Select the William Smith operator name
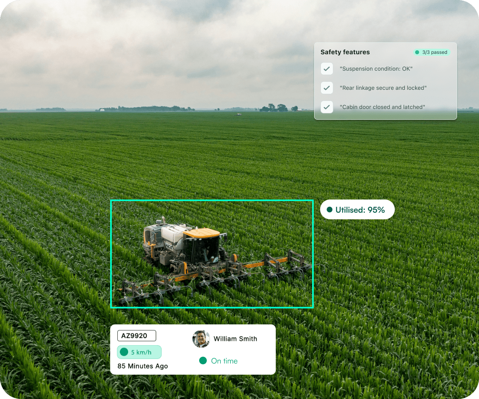Screen dimensions: 479x399 [236, 339]
